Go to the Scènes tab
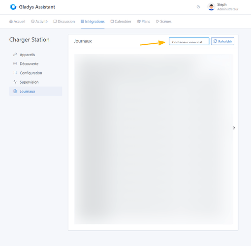 point(164,22)
